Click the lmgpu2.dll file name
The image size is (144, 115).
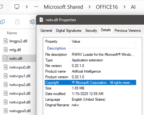18,41
